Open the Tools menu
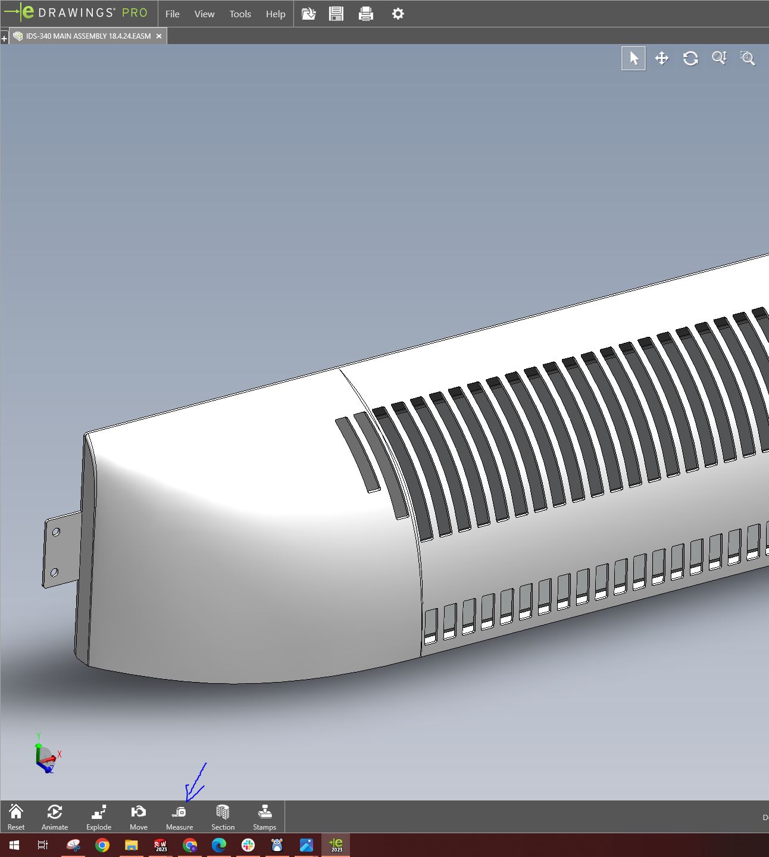Viewport: 769px width, 857px height. [240, 14]
